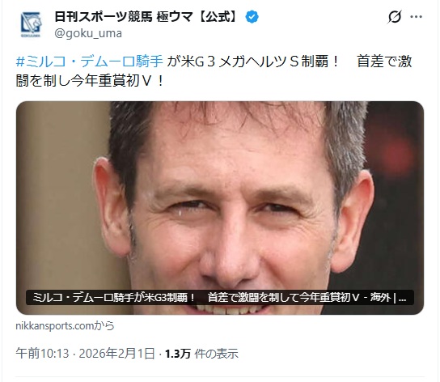The height and width of the screenshot is (382, 440).
Task: Open the goku_uma profile avatar
Action: [31, 24]
